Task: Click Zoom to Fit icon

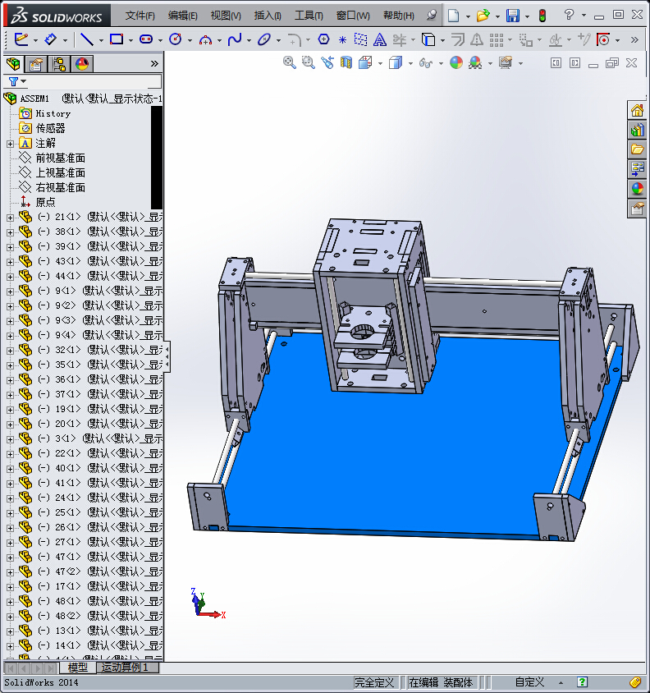Action: click(290, 62)
